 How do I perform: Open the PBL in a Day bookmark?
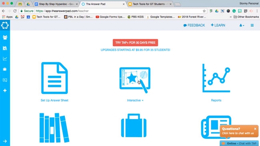78,17
